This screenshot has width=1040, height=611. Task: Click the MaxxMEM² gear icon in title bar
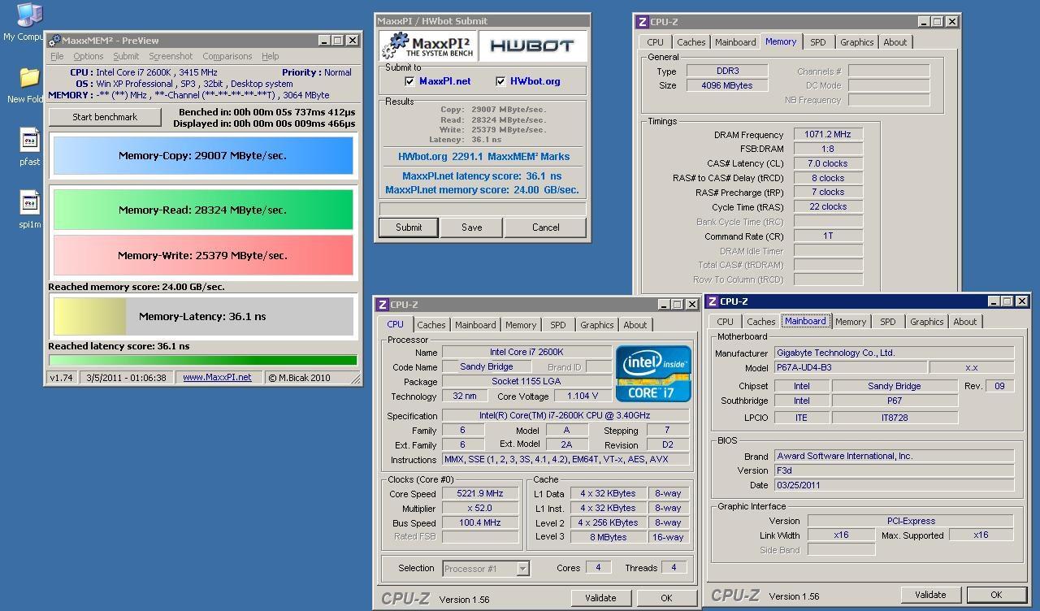coord(54,40)
